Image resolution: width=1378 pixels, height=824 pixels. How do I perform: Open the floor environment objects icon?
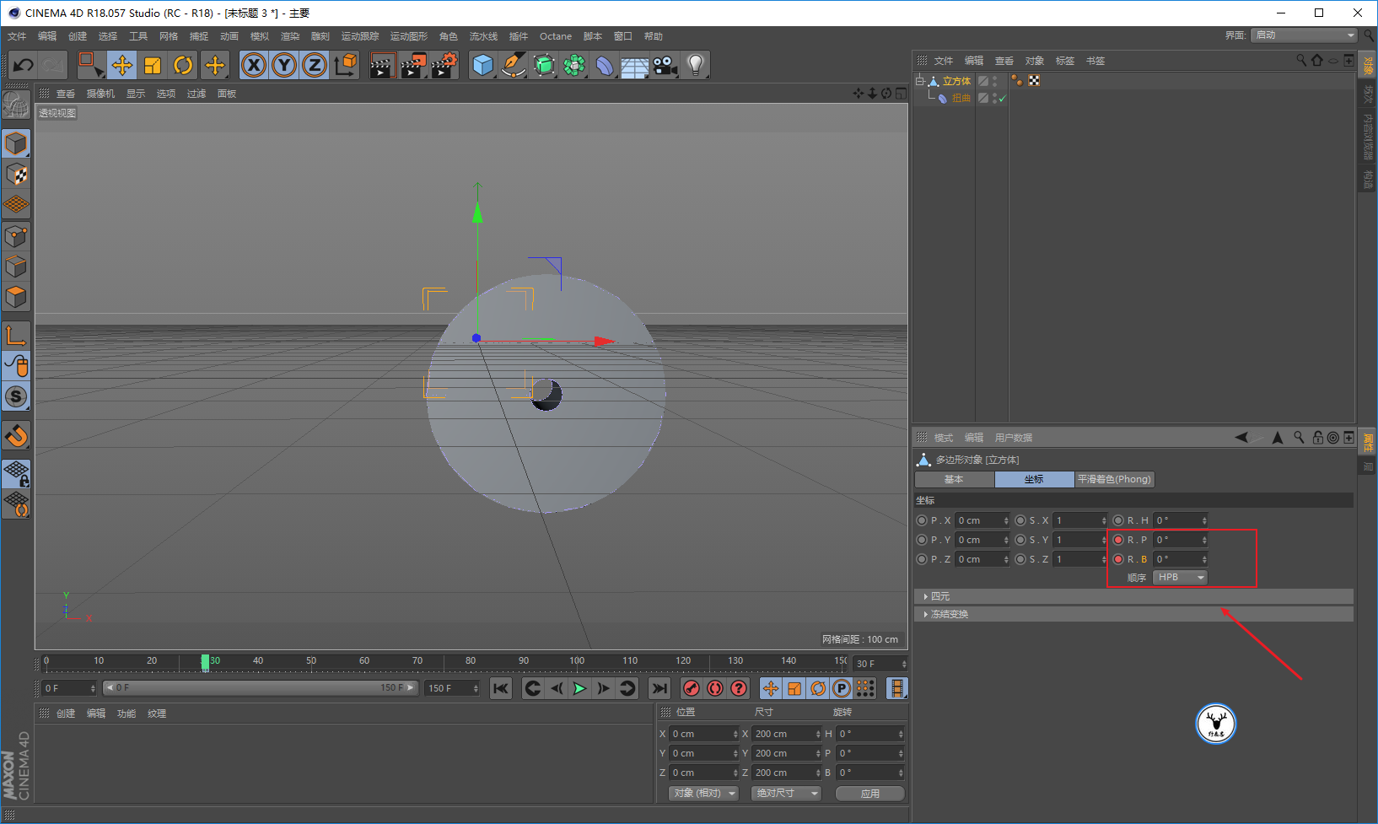(x=634, y=65)
